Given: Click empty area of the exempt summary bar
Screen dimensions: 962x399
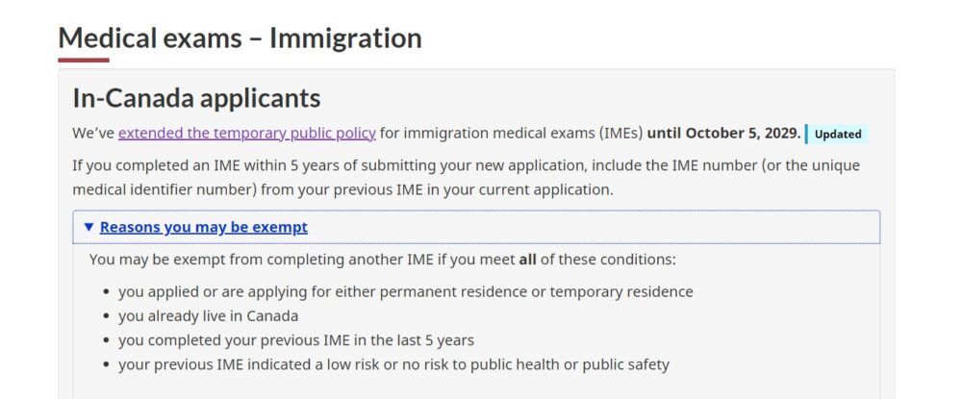Looking at the screenshot, I should click(589, 228).
